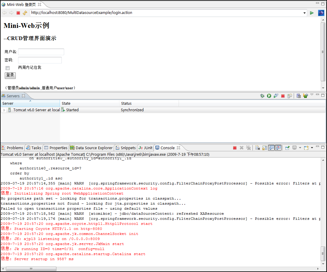Open the Servers view menu triangle

pyautogui.click(x=312, y=95)
